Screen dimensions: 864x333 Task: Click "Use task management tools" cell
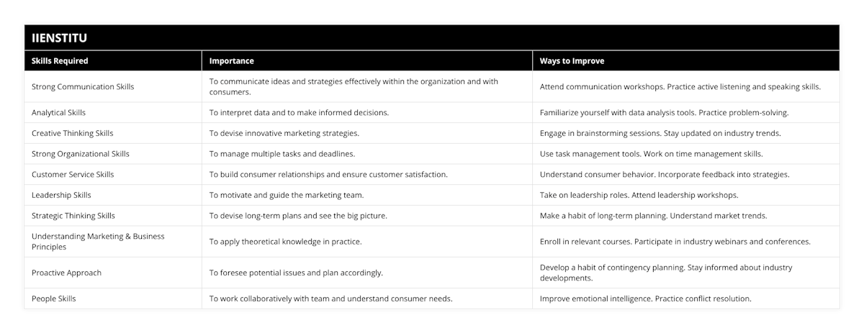coord(651,154)
